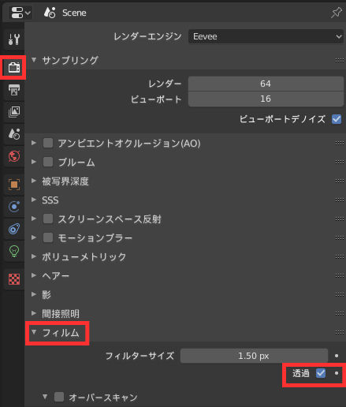
Task: Go to Scene properties tab in sidebar
Action: tap(14, 134)
